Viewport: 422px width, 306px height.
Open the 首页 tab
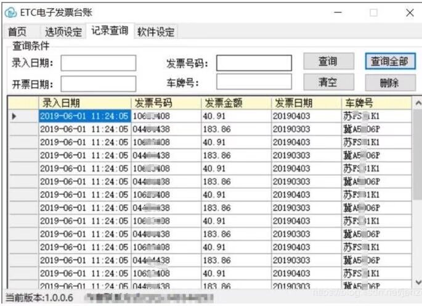point(17,32)
